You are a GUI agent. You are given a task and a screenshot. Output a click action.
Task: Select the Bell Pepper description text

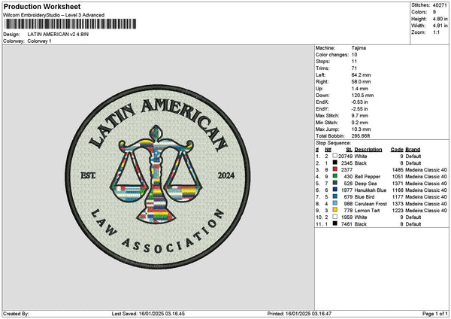point(368,177)
